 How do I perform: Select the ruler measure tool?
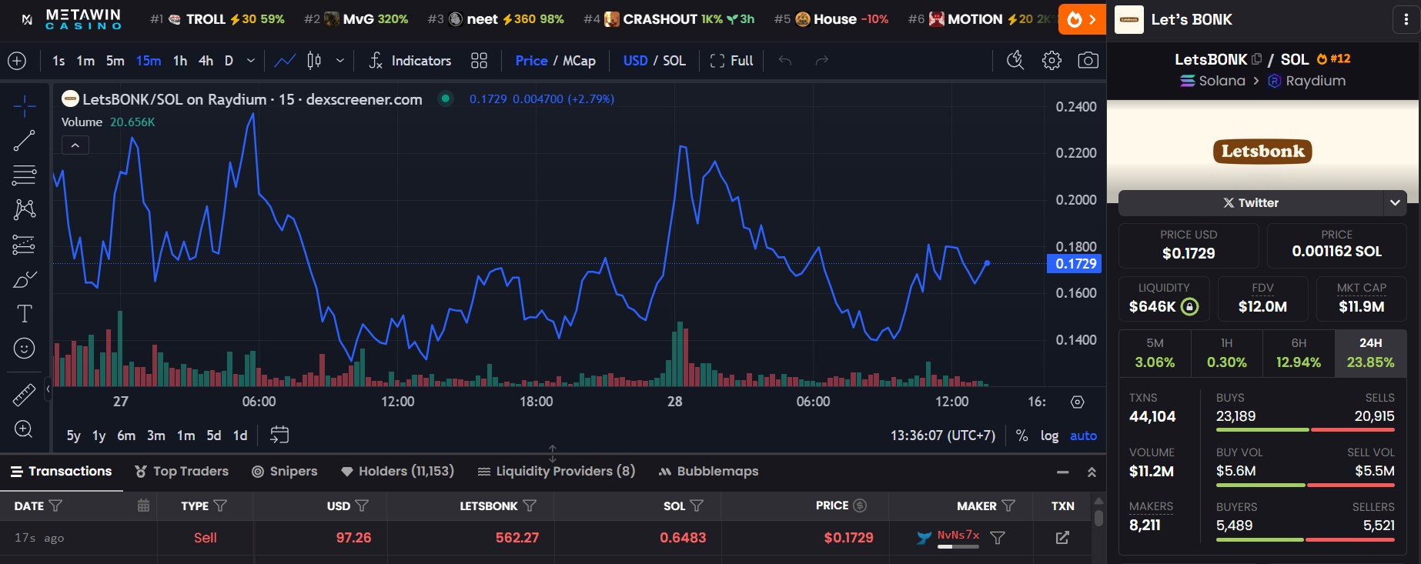click(x=24, y=395)
